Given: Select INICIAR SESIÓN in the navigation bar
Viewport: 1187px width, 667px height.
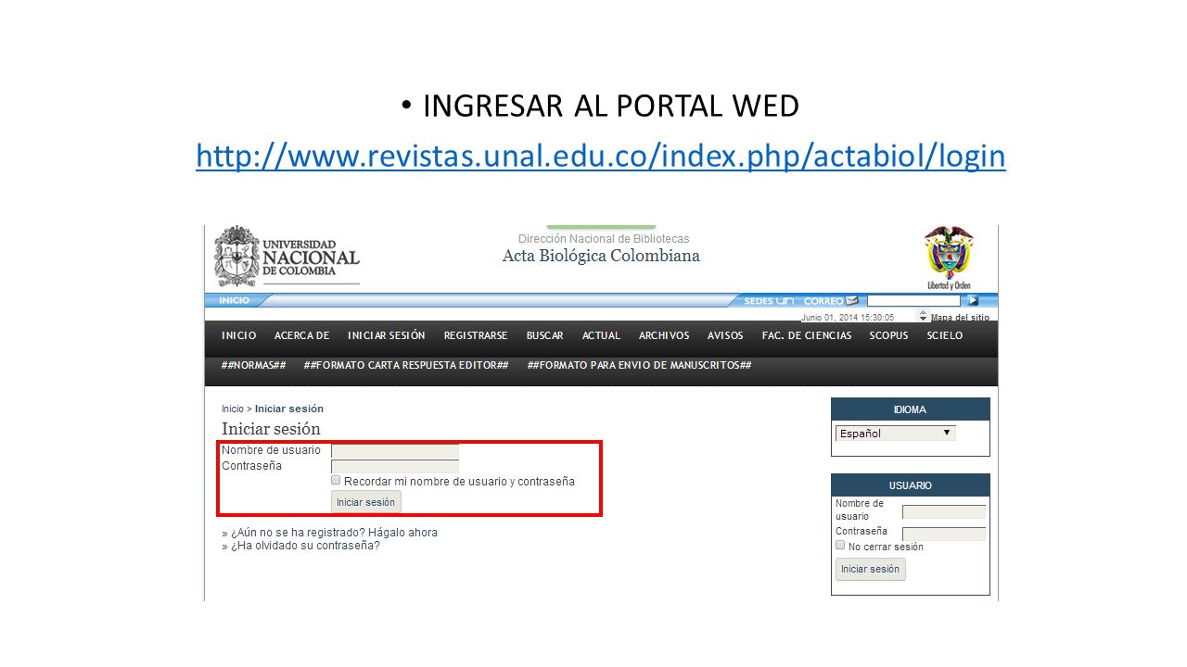Looking at the screenshot, I should tap(387, 335).
